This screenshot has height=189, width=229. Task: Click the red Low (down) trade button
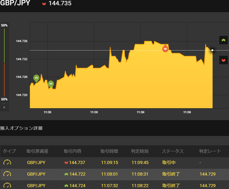[x=223, y=60]
